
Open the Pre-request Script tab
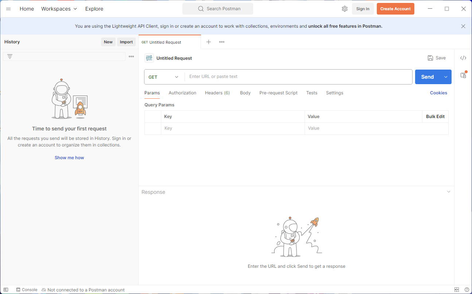coord(278,93)
